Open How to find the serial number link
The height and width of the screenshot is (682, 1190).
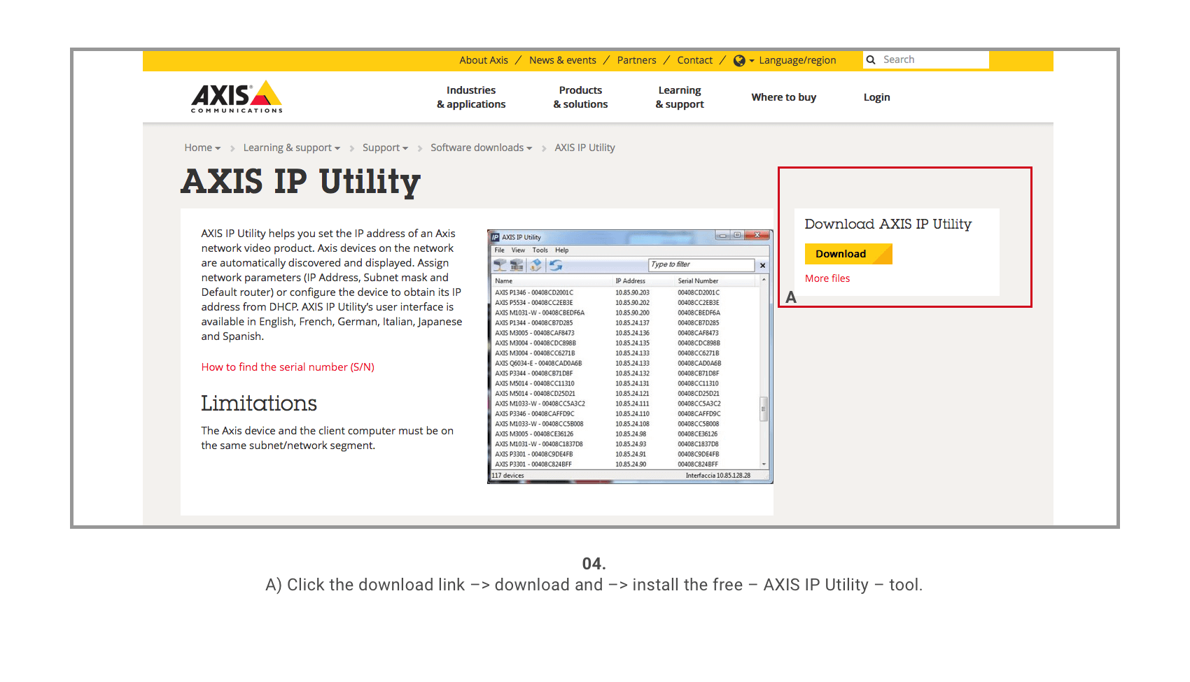(288, 367)
